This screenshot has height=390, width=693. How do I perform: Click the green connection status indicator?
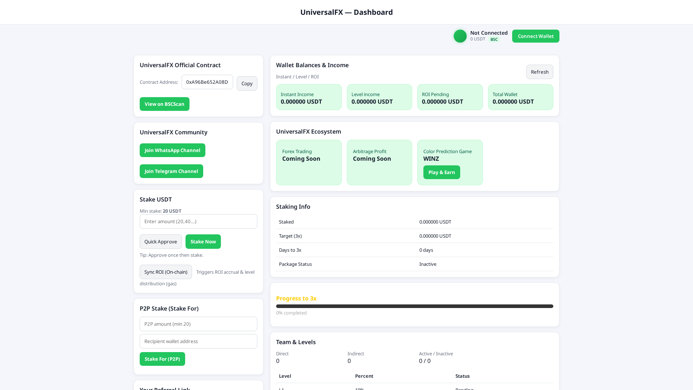(460, 36)
